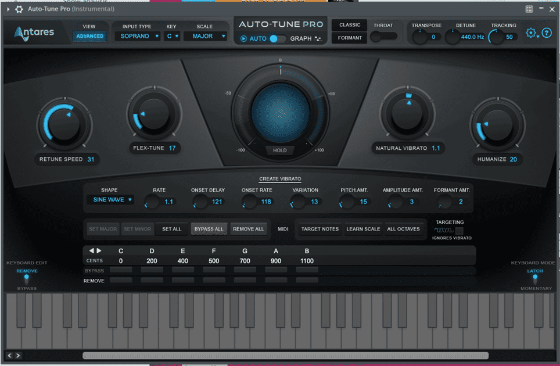This screenshot has height=366, width=560.
Task: Click the Bypass All button
Action: pos(209,229)
